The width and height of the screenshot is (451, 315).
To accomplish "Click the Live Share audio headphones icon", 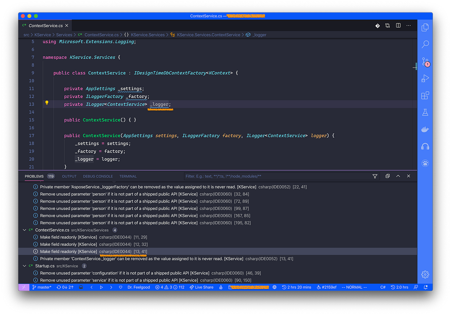I will [x=425, y=146].
